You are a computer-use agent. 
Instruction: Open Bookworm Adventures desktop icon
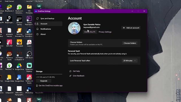click(19, 9)
